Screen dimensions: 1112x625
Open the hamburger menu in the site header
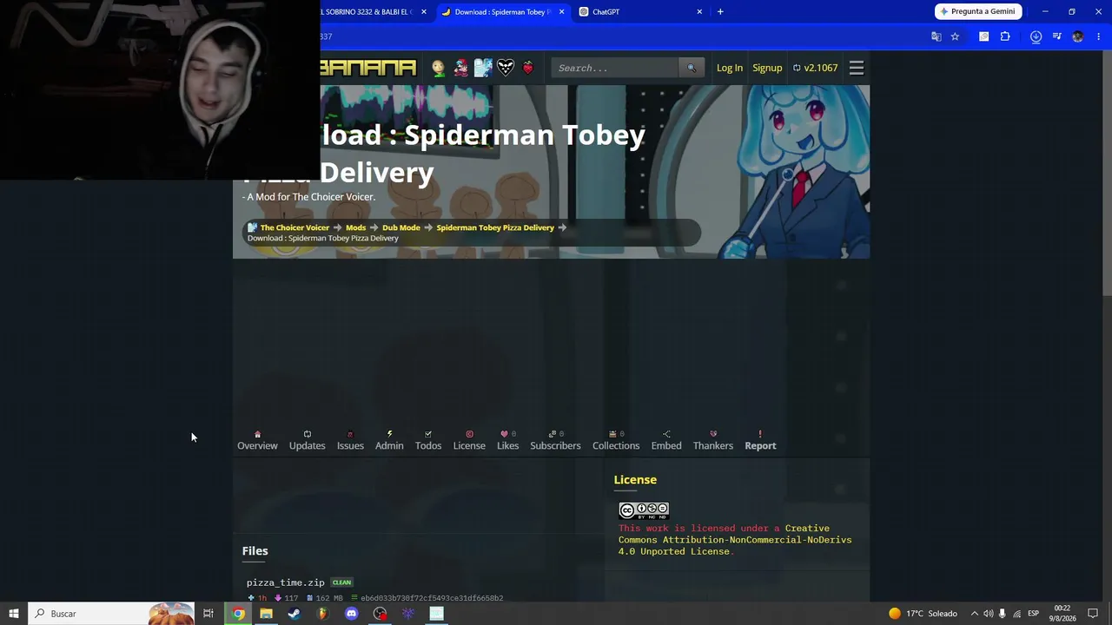point(857,68)
